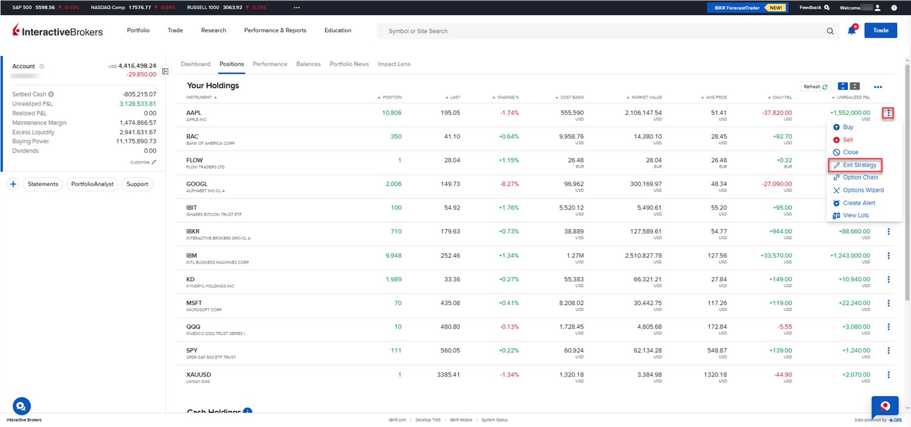Image resolution: width=911 pixels, height=427 pixels.
Task: Expand the top ticker bar ellipsis
Action: [x=297, y=8]
